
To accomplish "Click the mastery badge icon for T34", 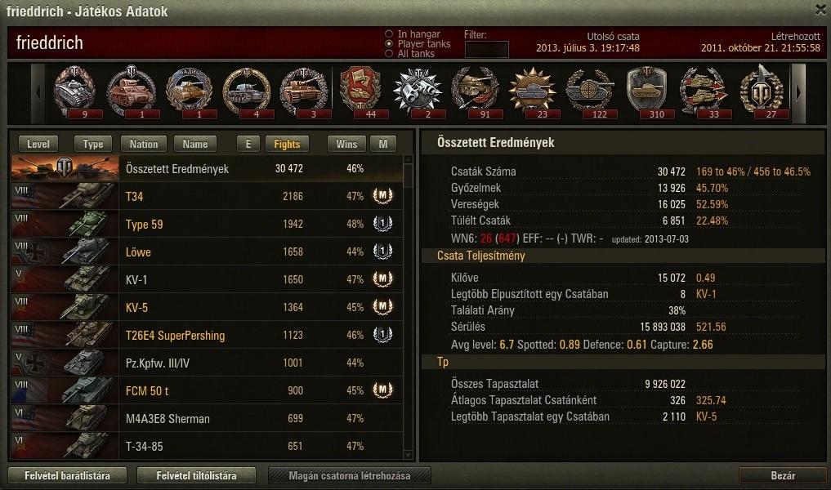I will [382, 196].
